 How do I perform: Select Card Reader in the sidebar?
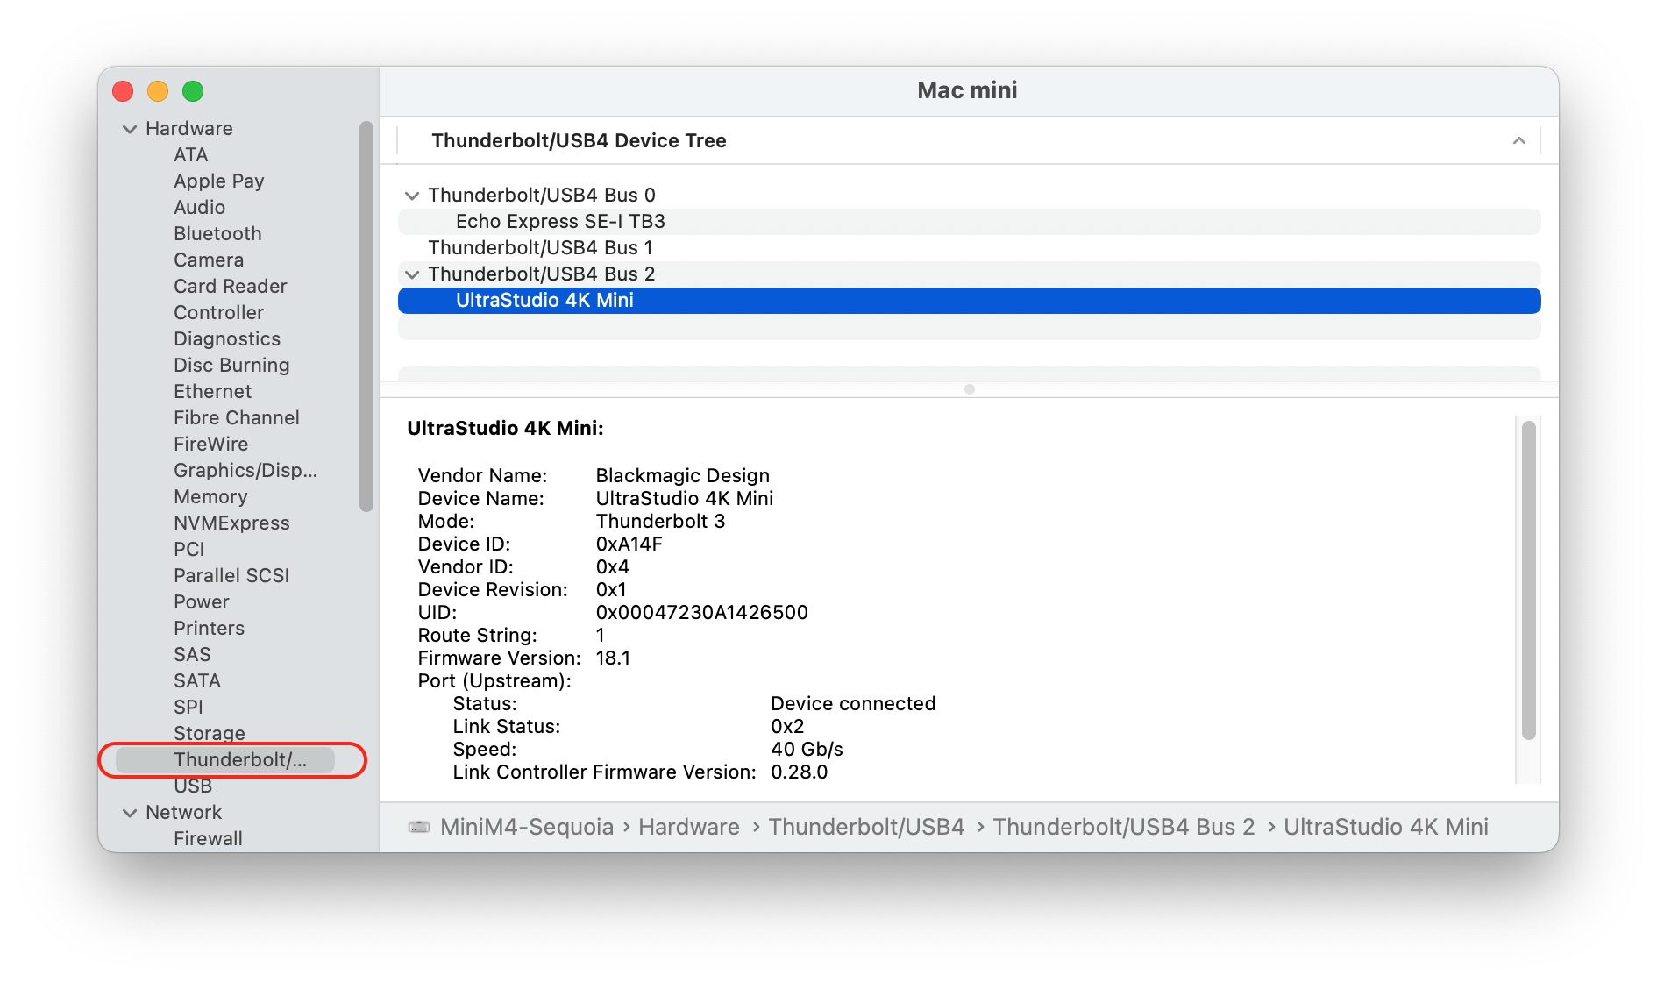[x=230, y=287]
